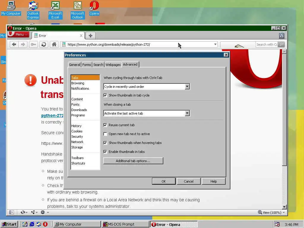Toggle Show thumbnails when hovering tabs
304x228 pixels.
click(105, 143)
